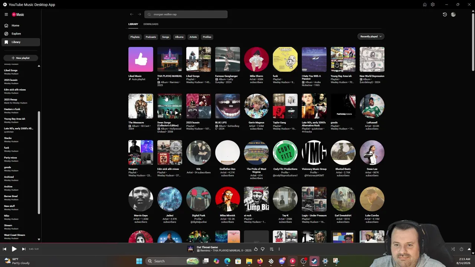Open sidebar playlist West Coast Stream
Screen dimensions: 475x267
[19, 236]
